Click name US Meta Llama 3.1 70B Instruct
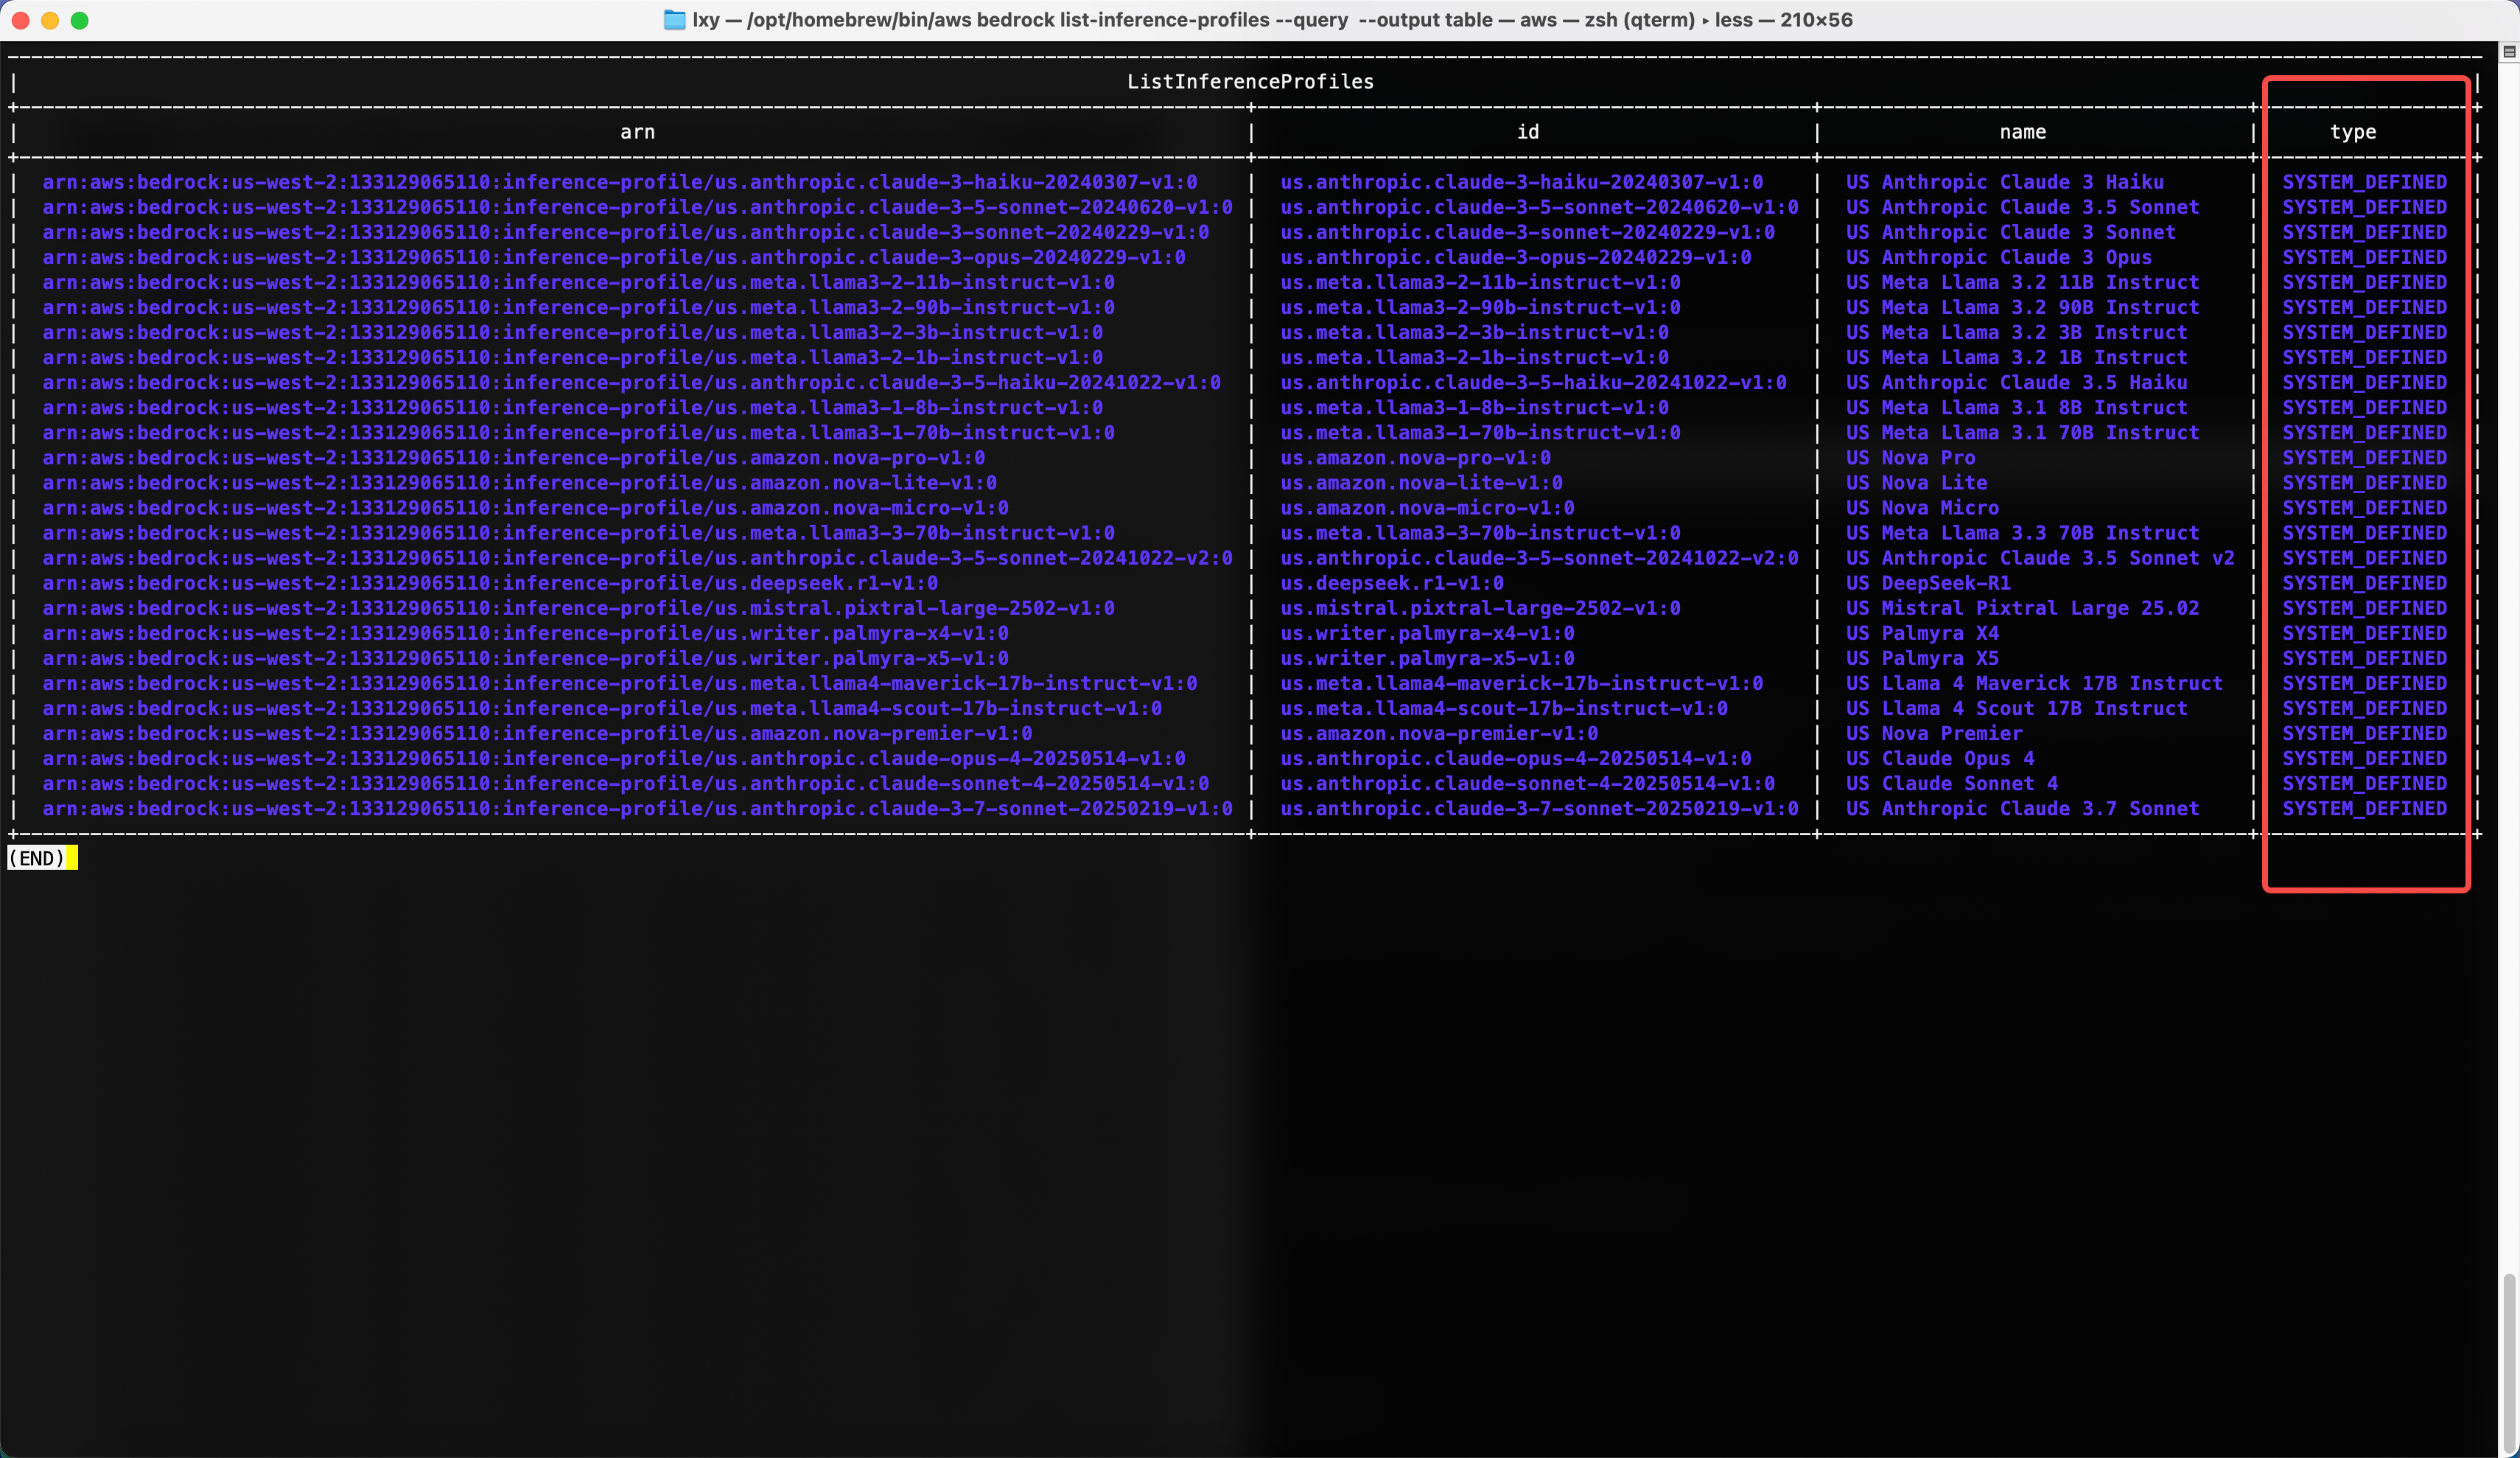The width and height of the screenshot is (2520, 1458). pos(2023,432)
